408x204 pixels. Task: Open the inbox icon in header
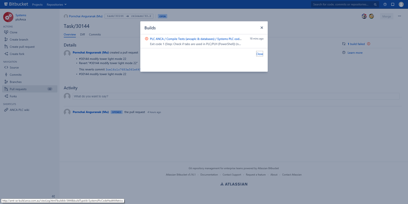tap(392, 4)
